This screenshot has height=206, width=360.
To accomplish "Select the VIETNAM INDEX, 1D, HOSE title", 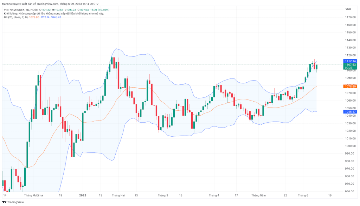I will point(21,10).
